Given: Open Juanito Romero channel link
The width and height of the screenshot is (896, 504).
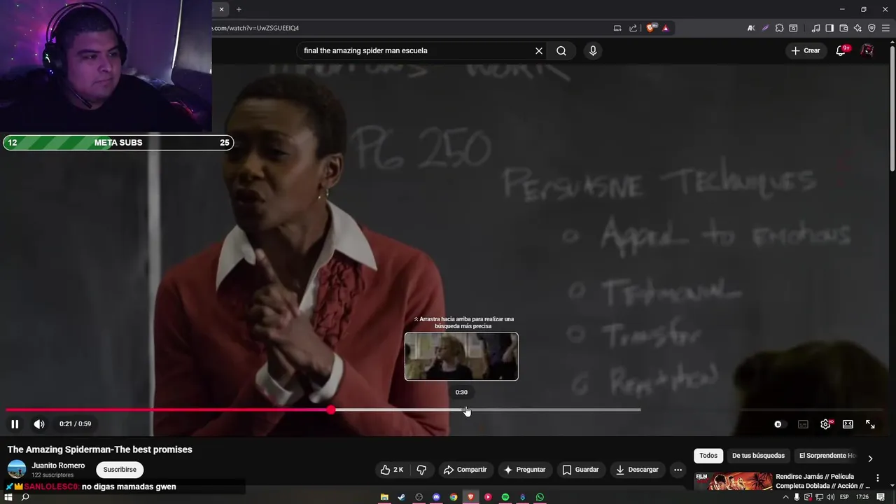Looking at the screenshot, I should point(58,465).
